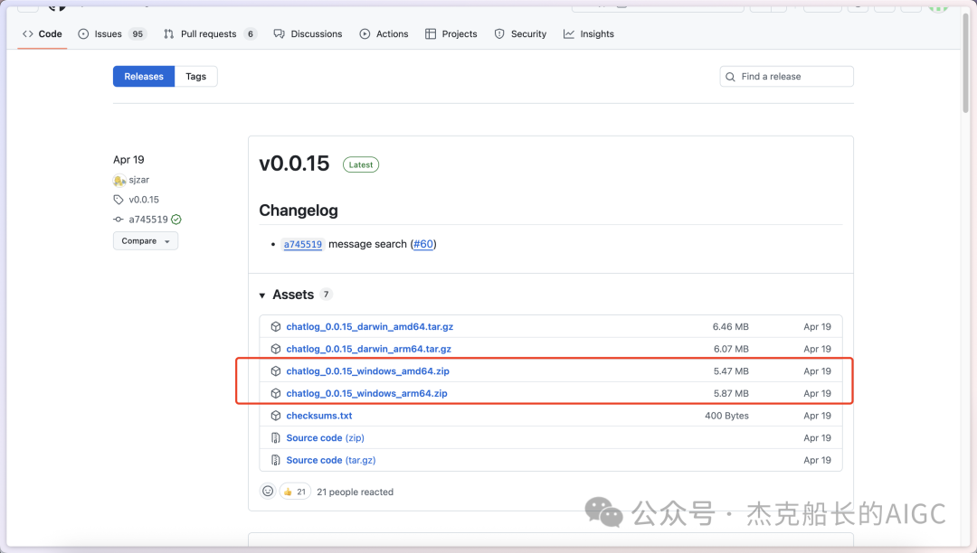
Task: Open the checksums.txt asset
Action: click(x=319, y=417)
